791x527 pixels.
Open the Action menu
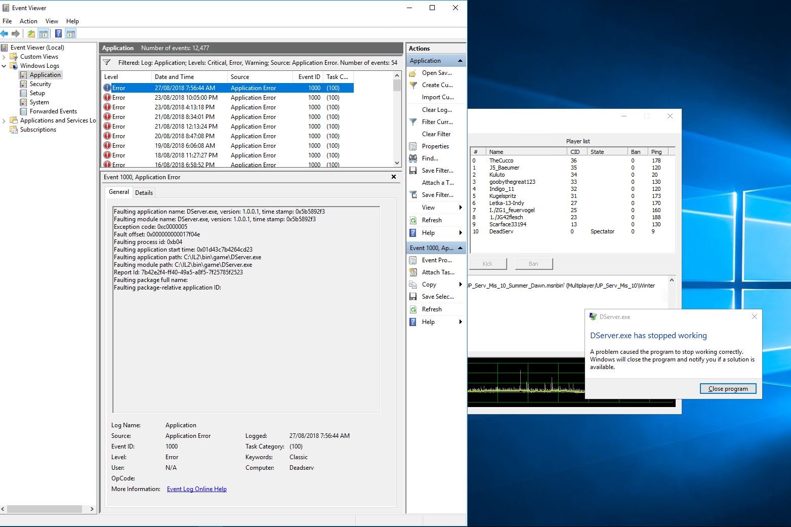click(x=28, y=21)
